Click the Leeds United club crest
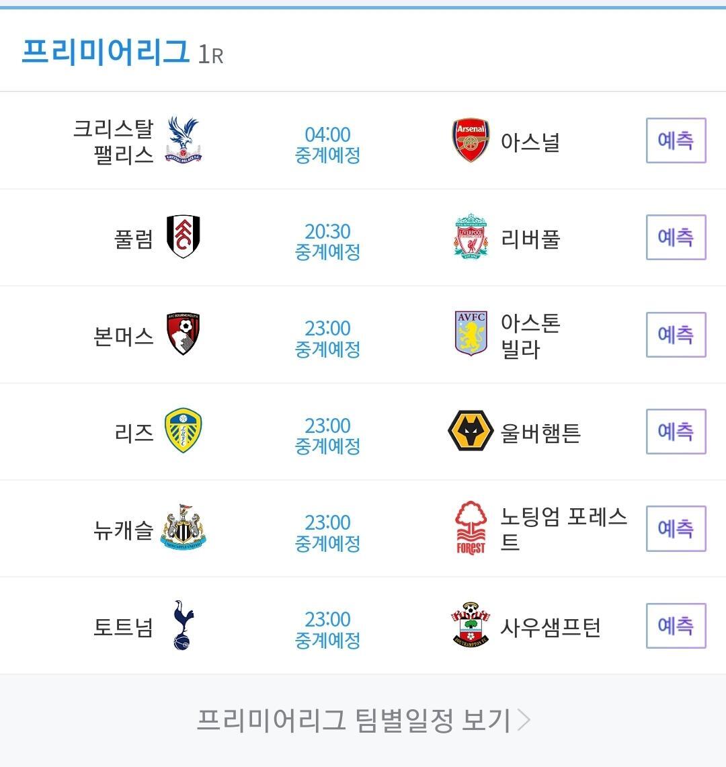This screenshot has width=726, height=767. point(184,431)
